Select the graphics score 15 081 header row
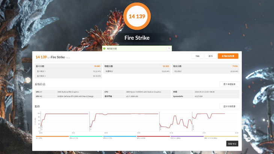274x154 pixels. (x=68, y=66)
